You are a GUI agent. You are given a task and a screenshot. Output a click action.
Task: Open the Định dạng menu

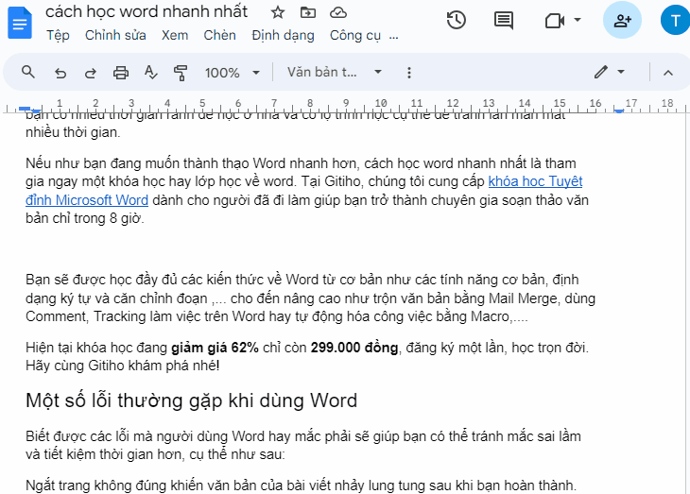coord(282,35)
